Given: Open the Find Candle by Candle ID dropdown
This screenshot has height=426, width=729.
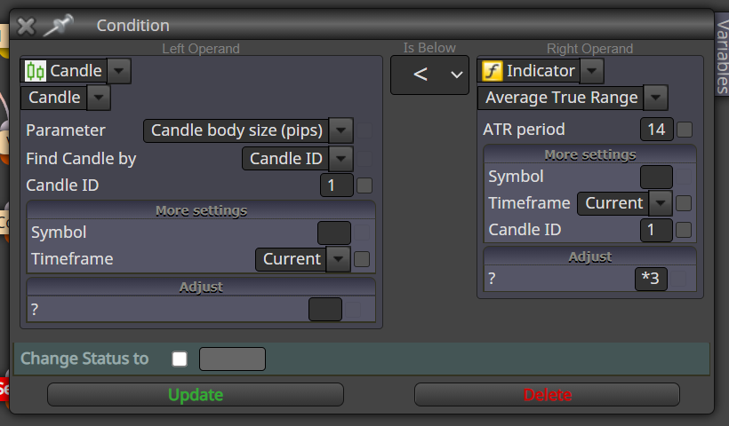Looking at the screenshot, I should pos(340,158).
